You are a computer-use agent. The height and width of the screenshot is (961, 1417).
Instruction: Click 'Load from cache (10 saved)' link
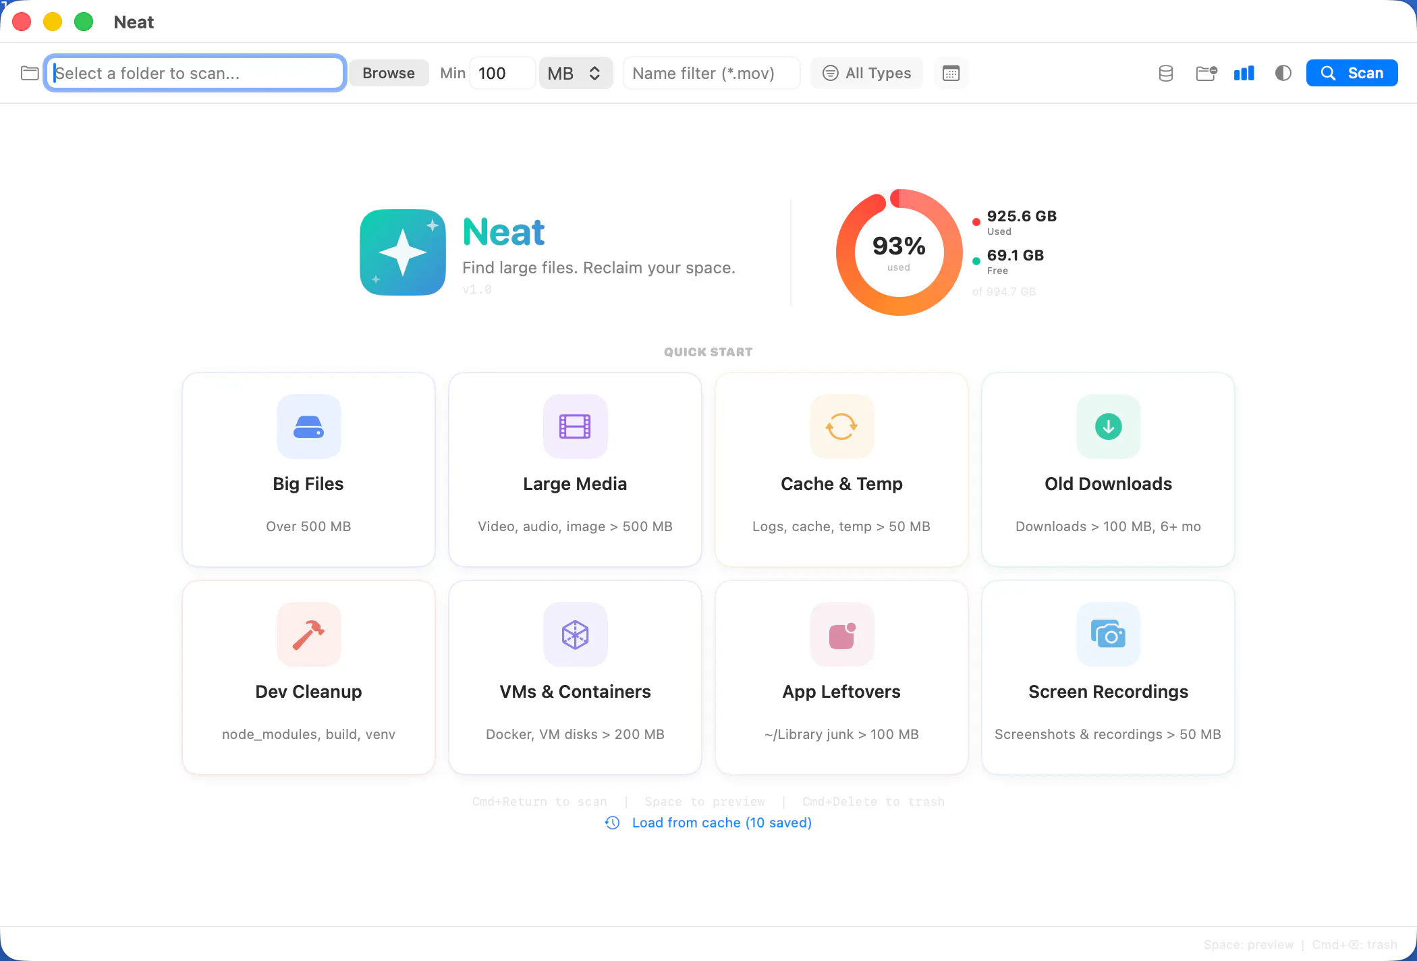pyautogui.click(x=721, y=823)
